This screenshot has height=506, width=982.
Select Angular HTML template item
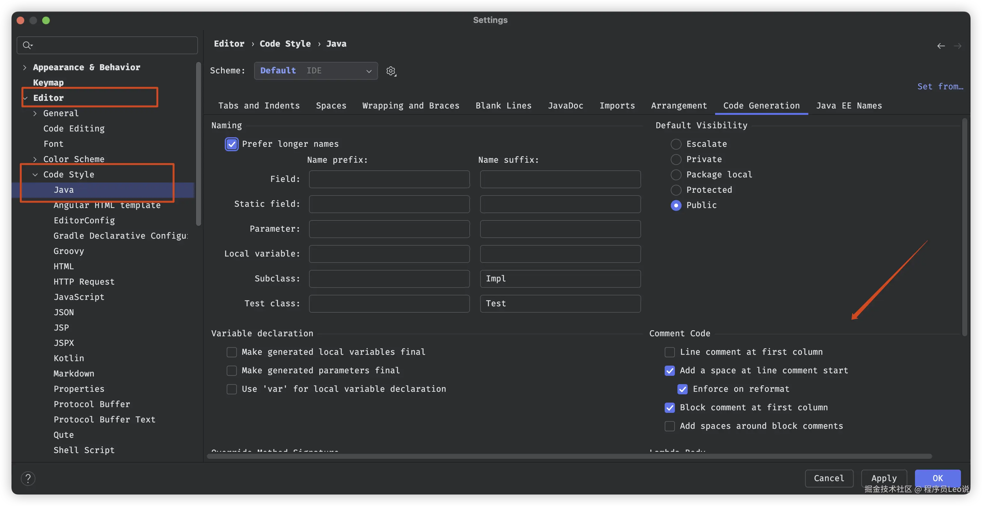click(x=107, y=205)
